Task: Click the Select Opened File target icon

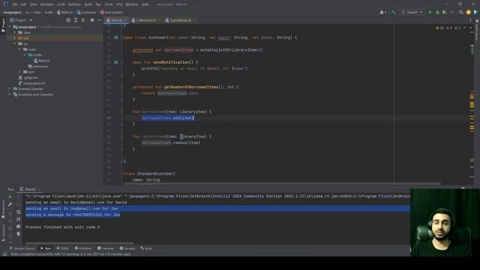Action: click(x=68, y=20)
